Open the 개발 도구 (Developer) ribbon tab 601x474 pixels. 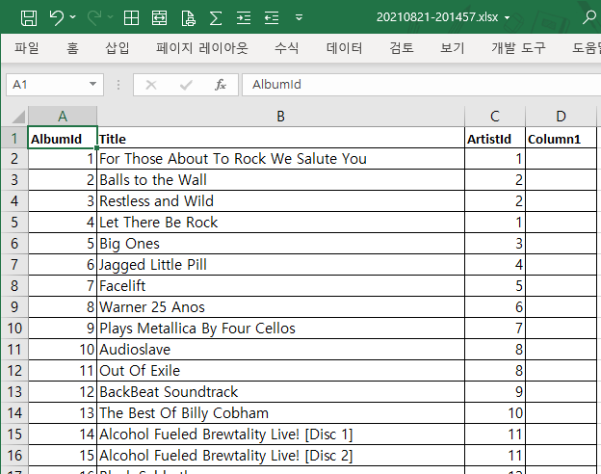(518, 48)
